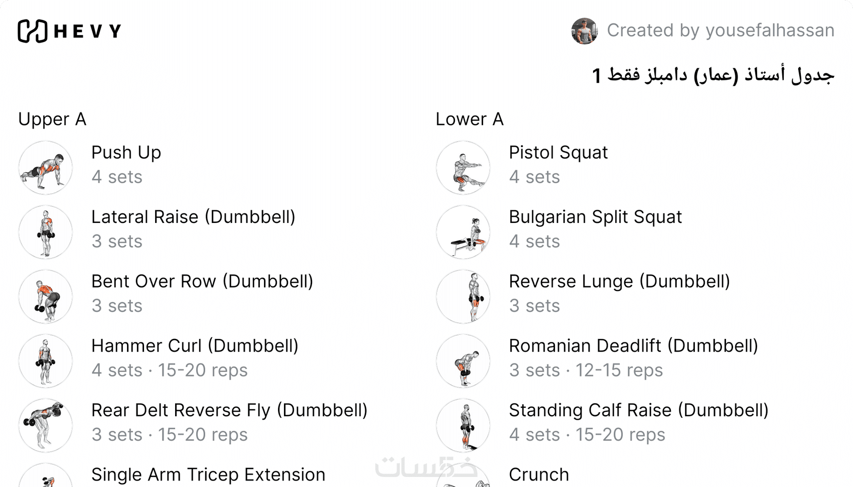Open the Rear Delt Reverse Fly title
Screen dimensions: 853x487
[229, 410]
